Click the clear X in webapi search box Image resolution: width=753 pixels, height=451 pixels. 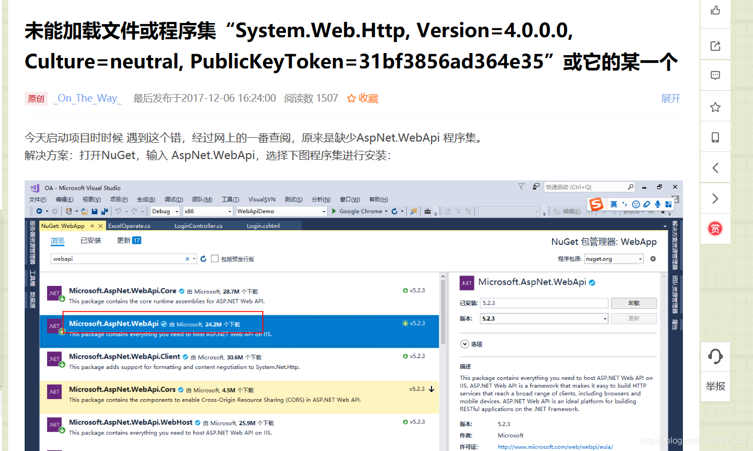point(187,259)
